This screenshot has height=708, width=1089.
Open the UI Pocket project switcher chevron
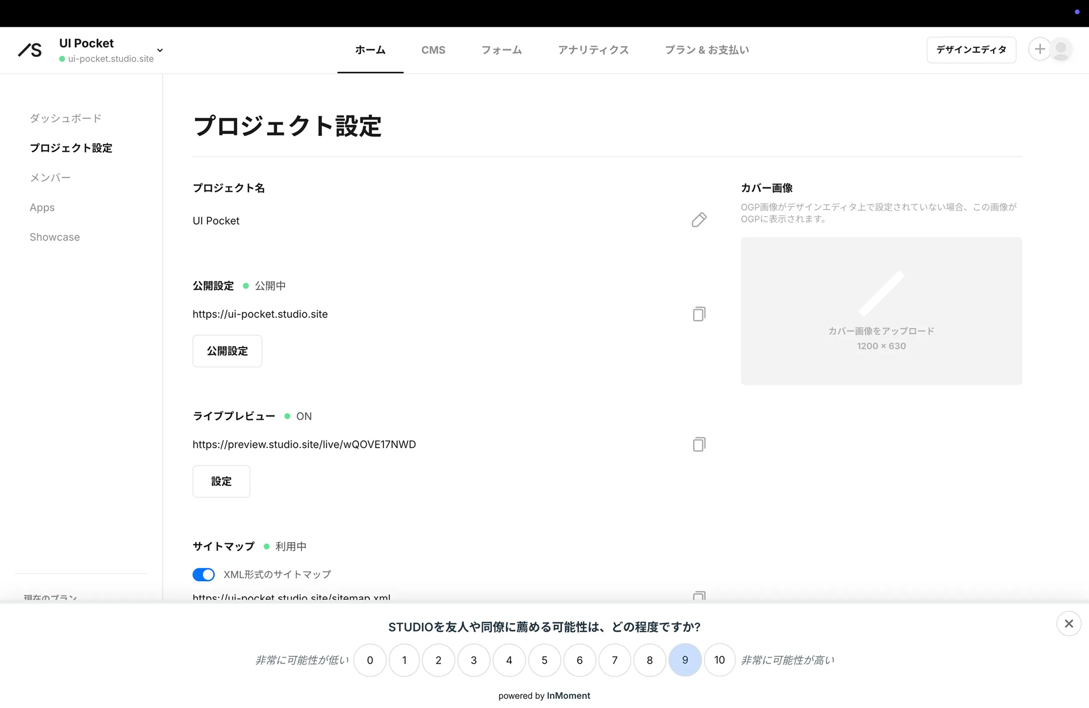(x=160, y=50)
